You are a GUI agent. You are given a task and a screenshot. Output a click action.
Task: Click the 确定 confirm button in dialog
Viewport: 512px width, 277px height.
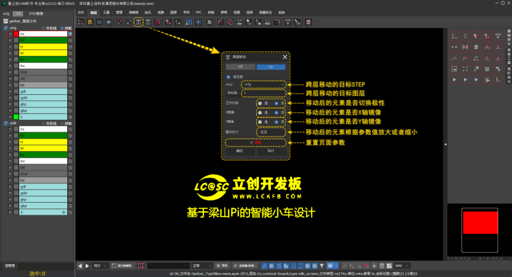239,151
